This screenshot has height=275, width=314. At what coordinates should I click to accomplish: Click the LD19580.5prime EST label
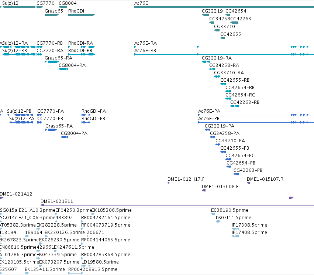pos(100,262)
